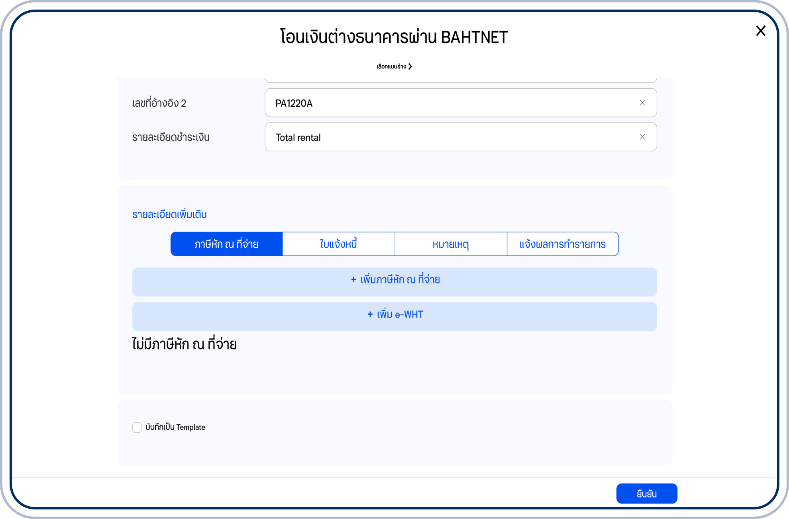Click the รายละเอียดเพิ่มเติม section heading
This screenshot has width=789, height=519.
[169, 215]
